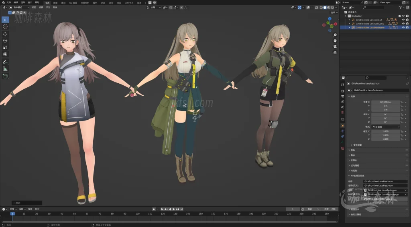Open the File menu
The height and width of the screenshot is (227, 411).
[9, 2]
